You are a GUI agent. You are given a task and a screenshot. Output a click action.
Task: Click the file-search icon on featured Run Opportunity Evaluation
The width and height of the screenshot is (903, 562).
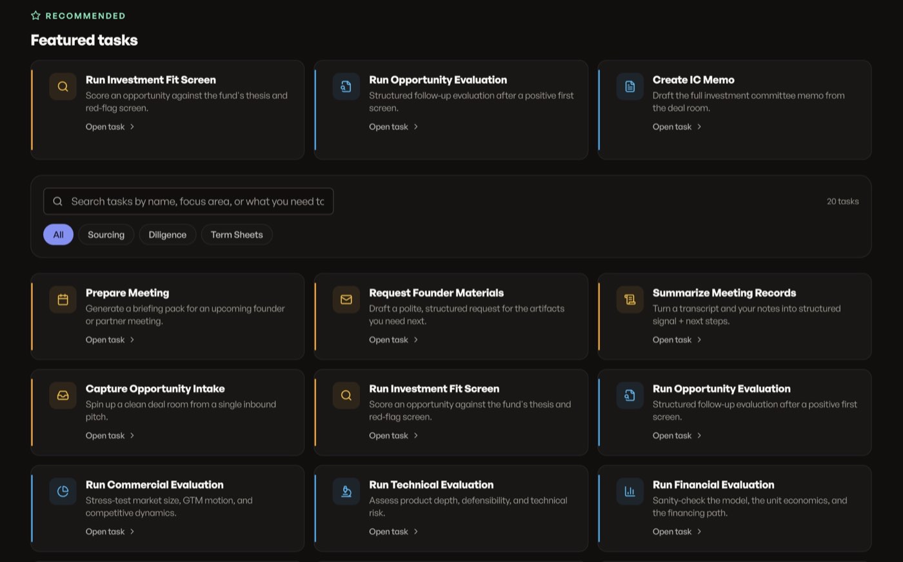[x=346, y=86]
